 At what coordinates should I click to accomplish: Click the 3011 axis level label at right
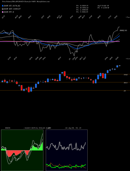point(126,83)
